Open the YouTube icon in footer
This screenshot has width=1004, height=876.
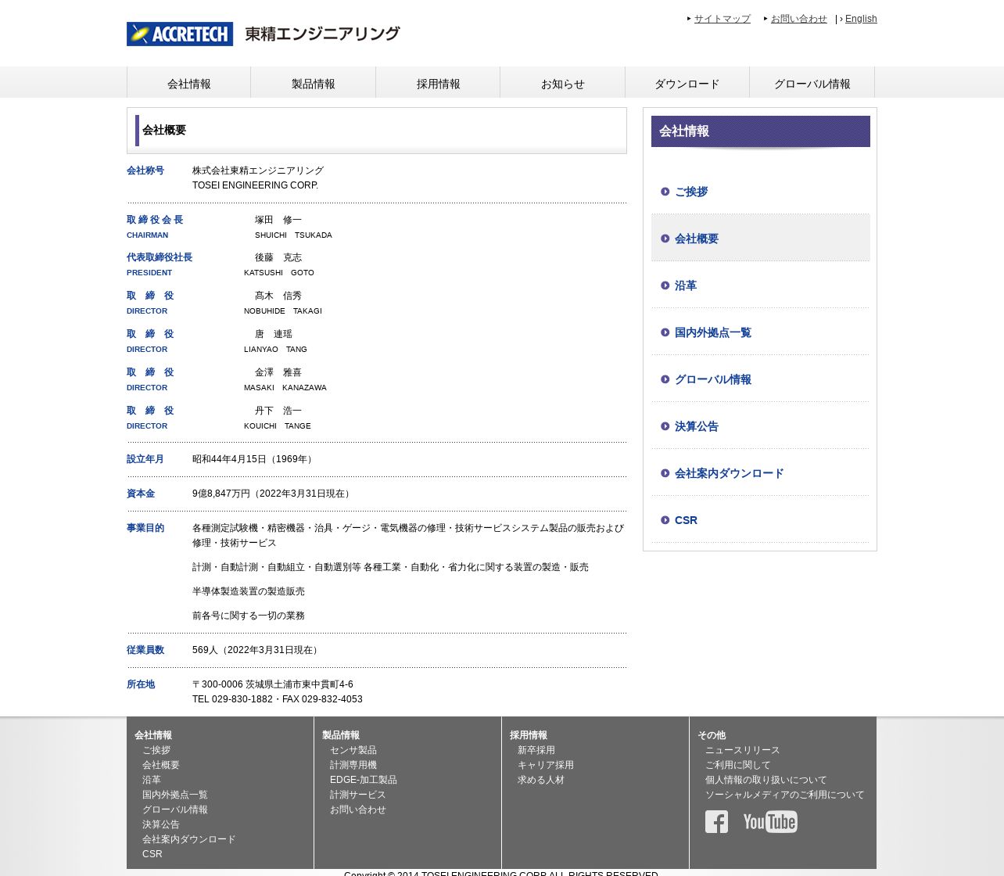[x=770, y=821]
